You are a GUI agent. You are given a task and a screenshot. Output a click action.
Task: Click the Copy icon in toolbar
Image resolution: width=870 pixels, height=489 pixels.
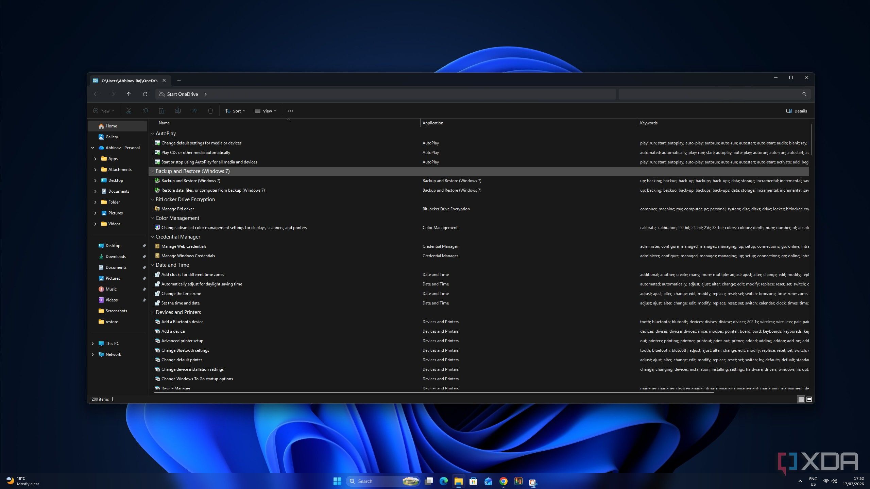coord(145,111)
